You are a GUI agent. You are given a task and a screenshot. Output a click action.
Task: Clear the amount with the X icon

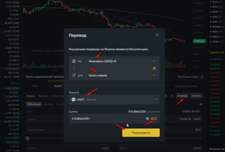[147, 118]
